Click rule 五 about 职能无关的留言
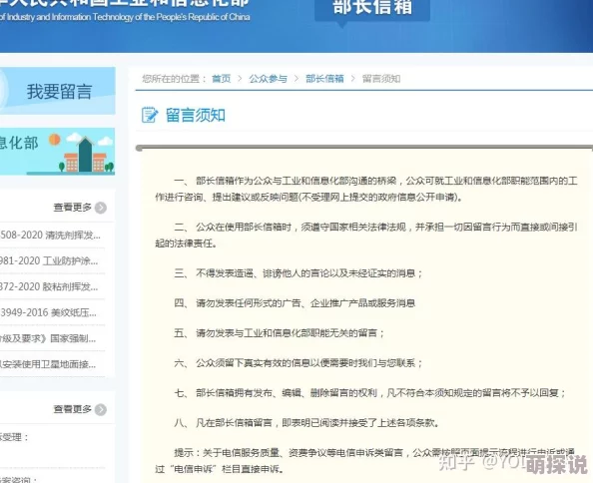Image resolution: width=593 pixels, height=483 pixels. 280,333
